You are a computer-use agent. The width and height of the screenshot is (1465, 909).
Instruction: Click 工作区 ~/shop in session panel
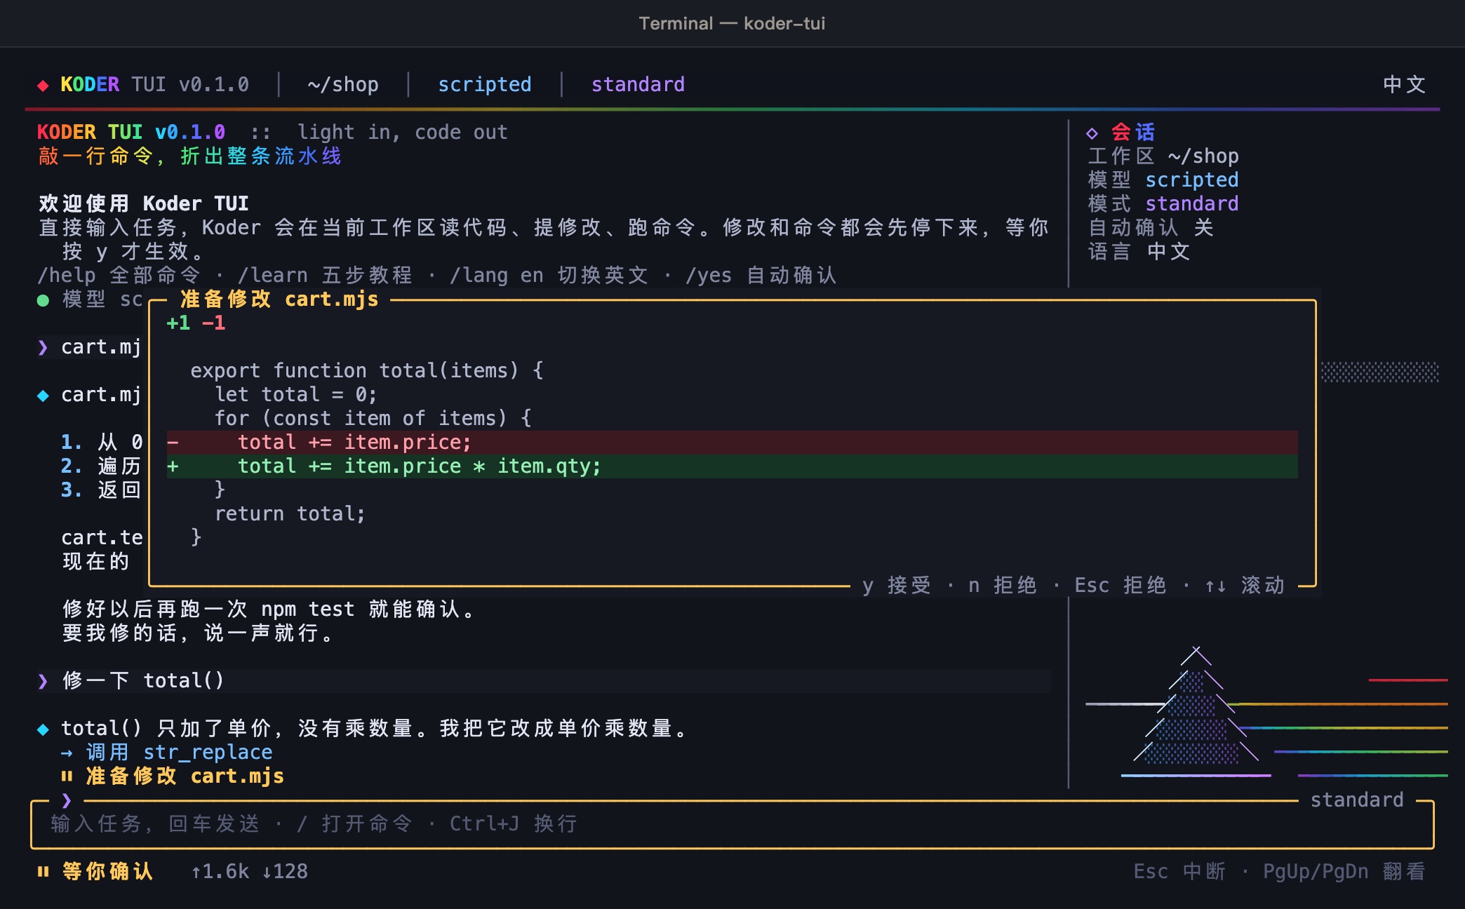click(x=1163, y=156)
